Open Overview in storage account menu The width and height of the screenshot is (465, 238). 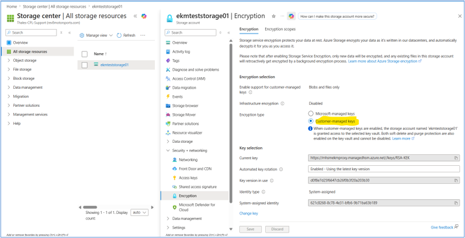(x=180, y=43)
